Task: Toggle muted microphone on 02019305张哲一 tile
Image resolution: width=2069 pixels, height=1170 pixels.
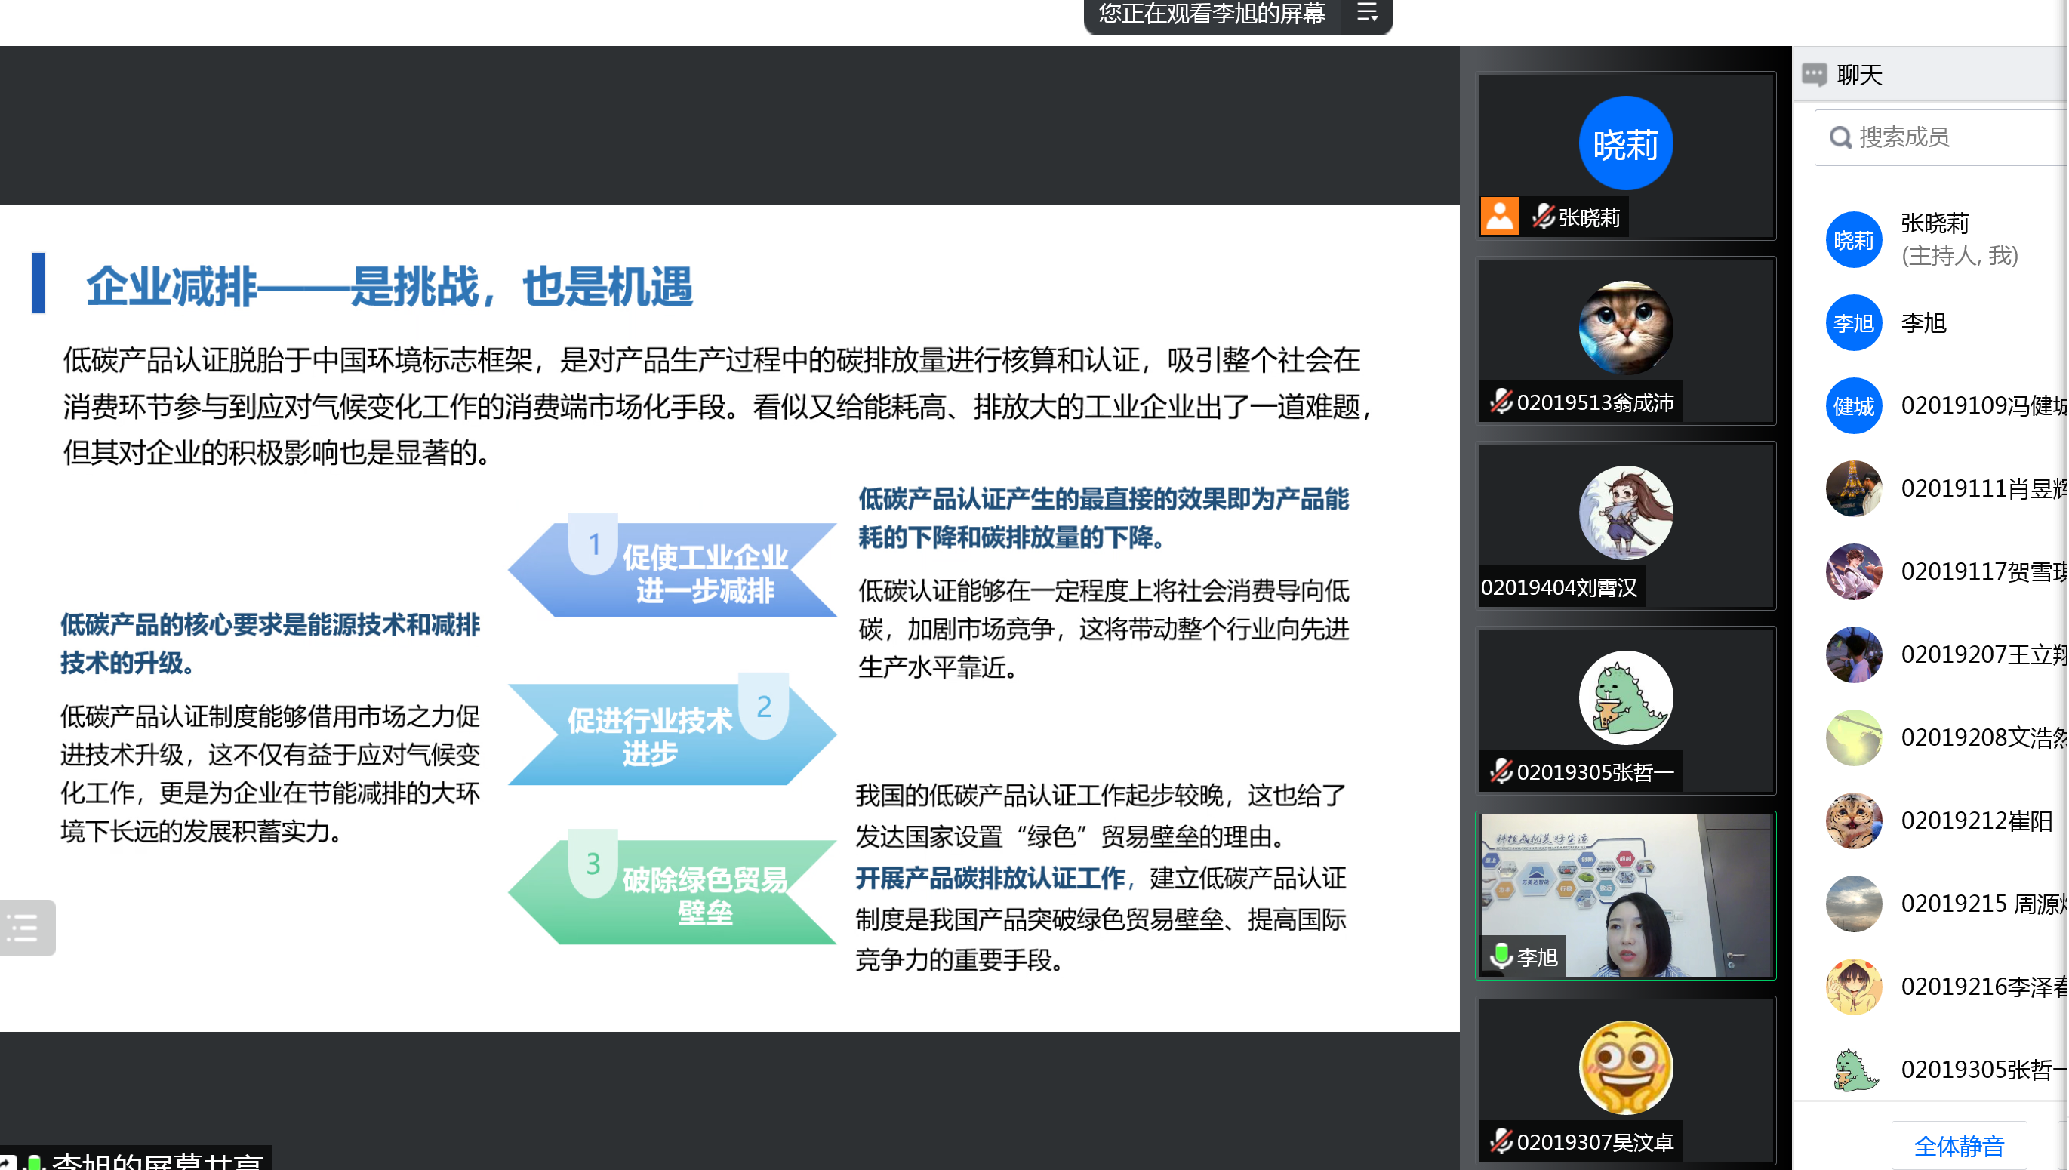Action: coord(1501,771)
